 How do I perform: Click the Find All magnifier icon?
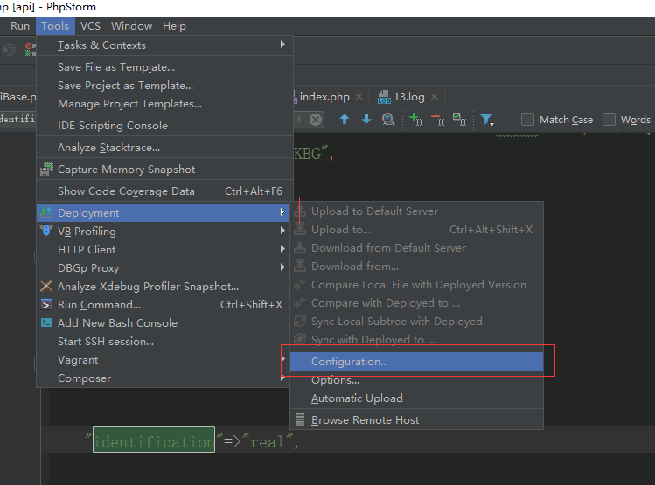coord(388,120)
